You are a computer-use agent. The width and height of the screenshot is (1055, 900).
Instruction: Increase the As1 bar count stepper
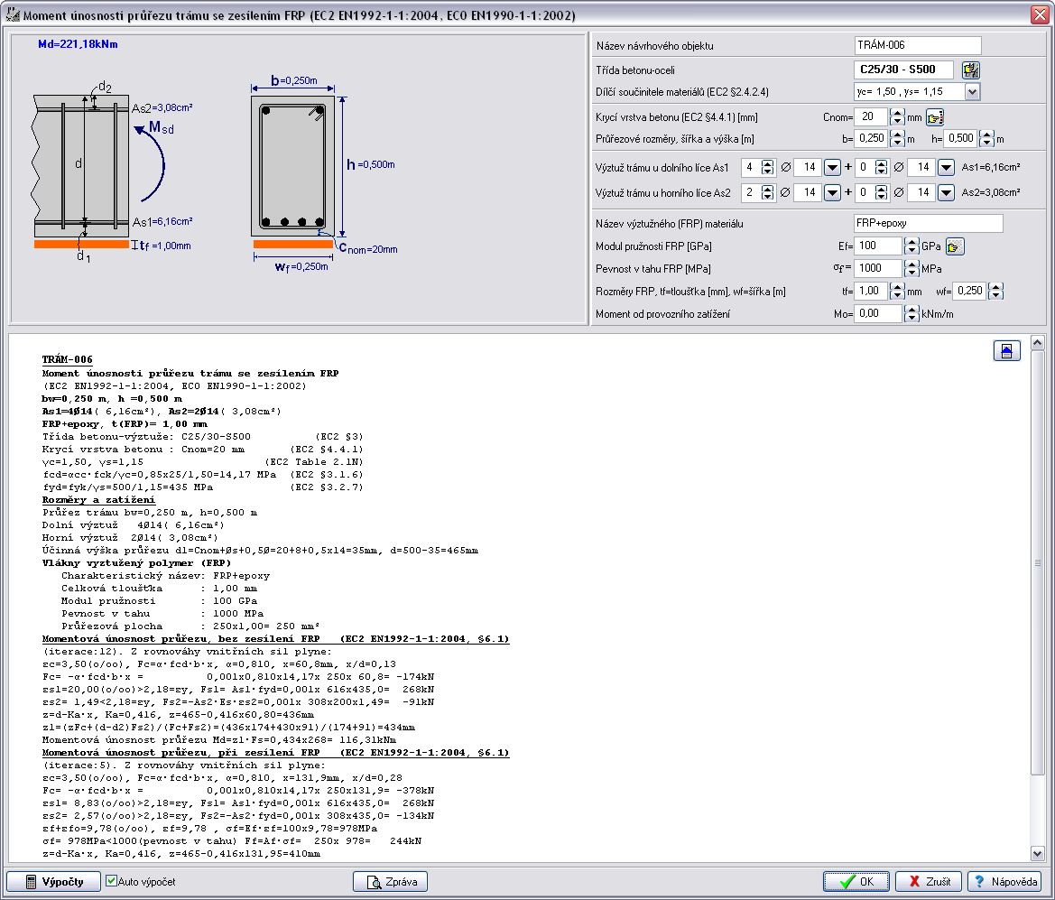767,163
